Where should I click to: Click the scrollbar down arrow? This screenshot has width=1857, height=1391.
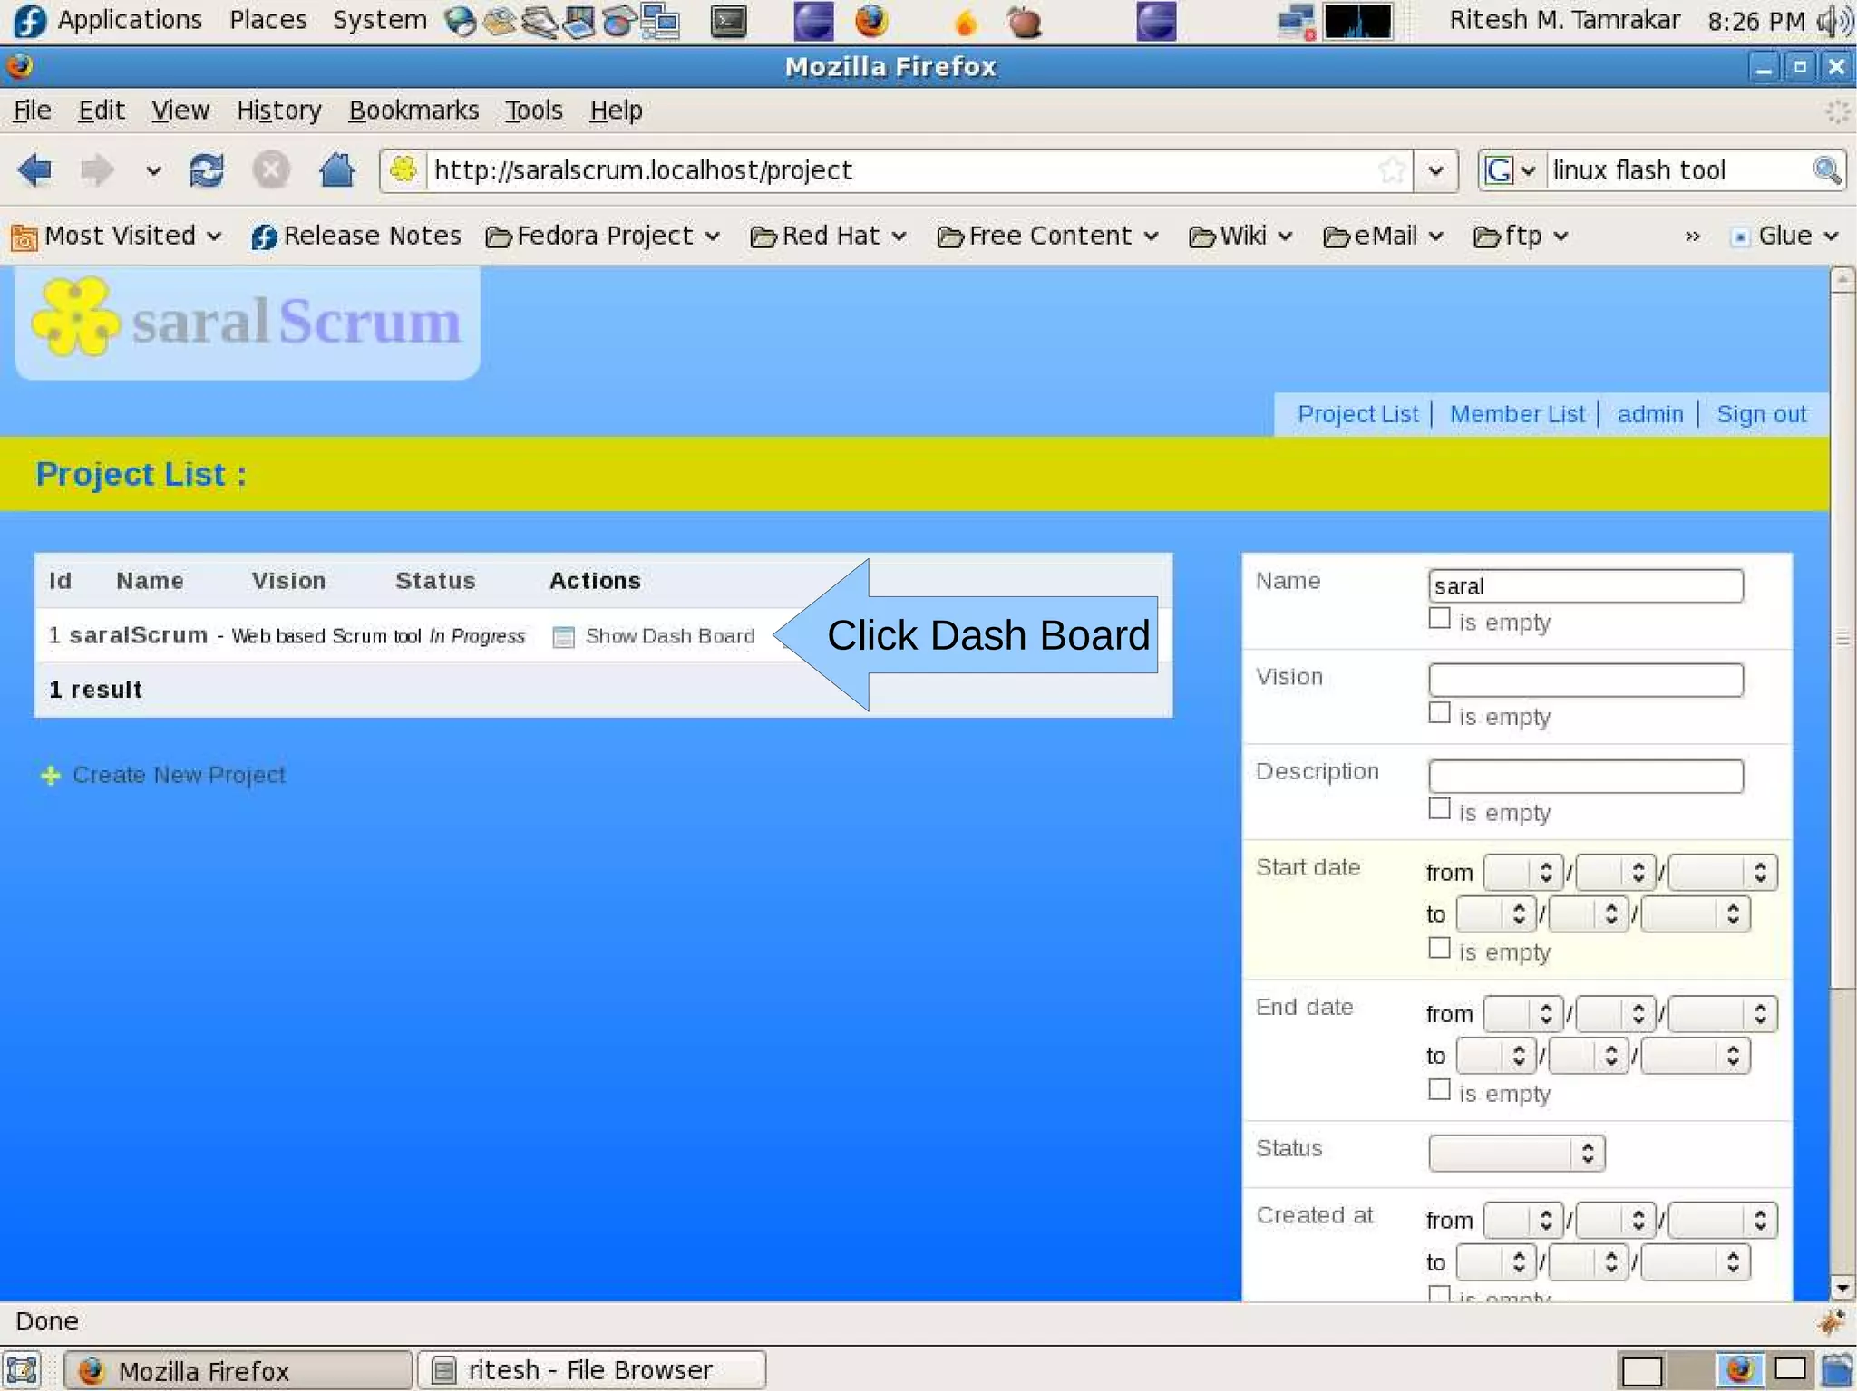tap(1842, 1288)
